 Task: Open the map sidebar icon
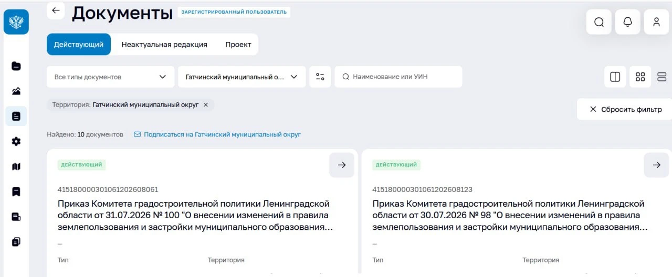(x=16, y=166)
